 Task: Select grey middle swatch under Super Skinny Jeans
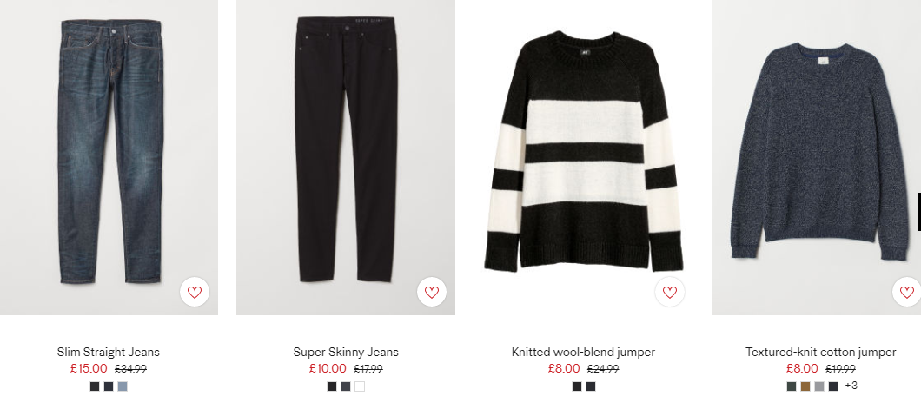346,386
